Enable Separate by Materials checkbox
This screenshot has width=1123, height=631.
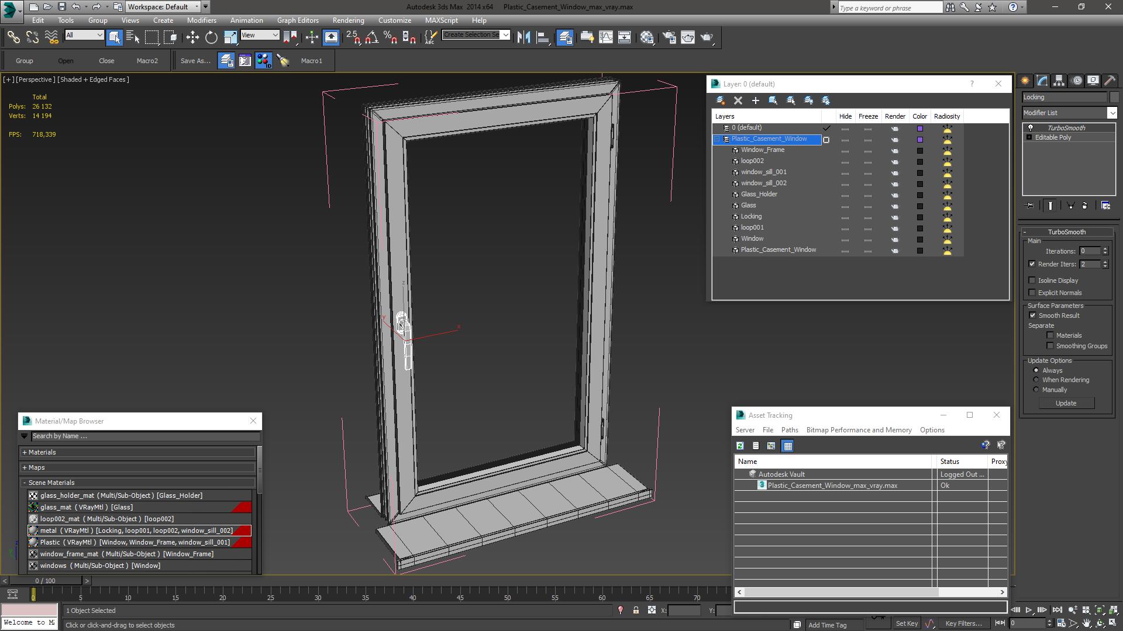point(1050,335)
